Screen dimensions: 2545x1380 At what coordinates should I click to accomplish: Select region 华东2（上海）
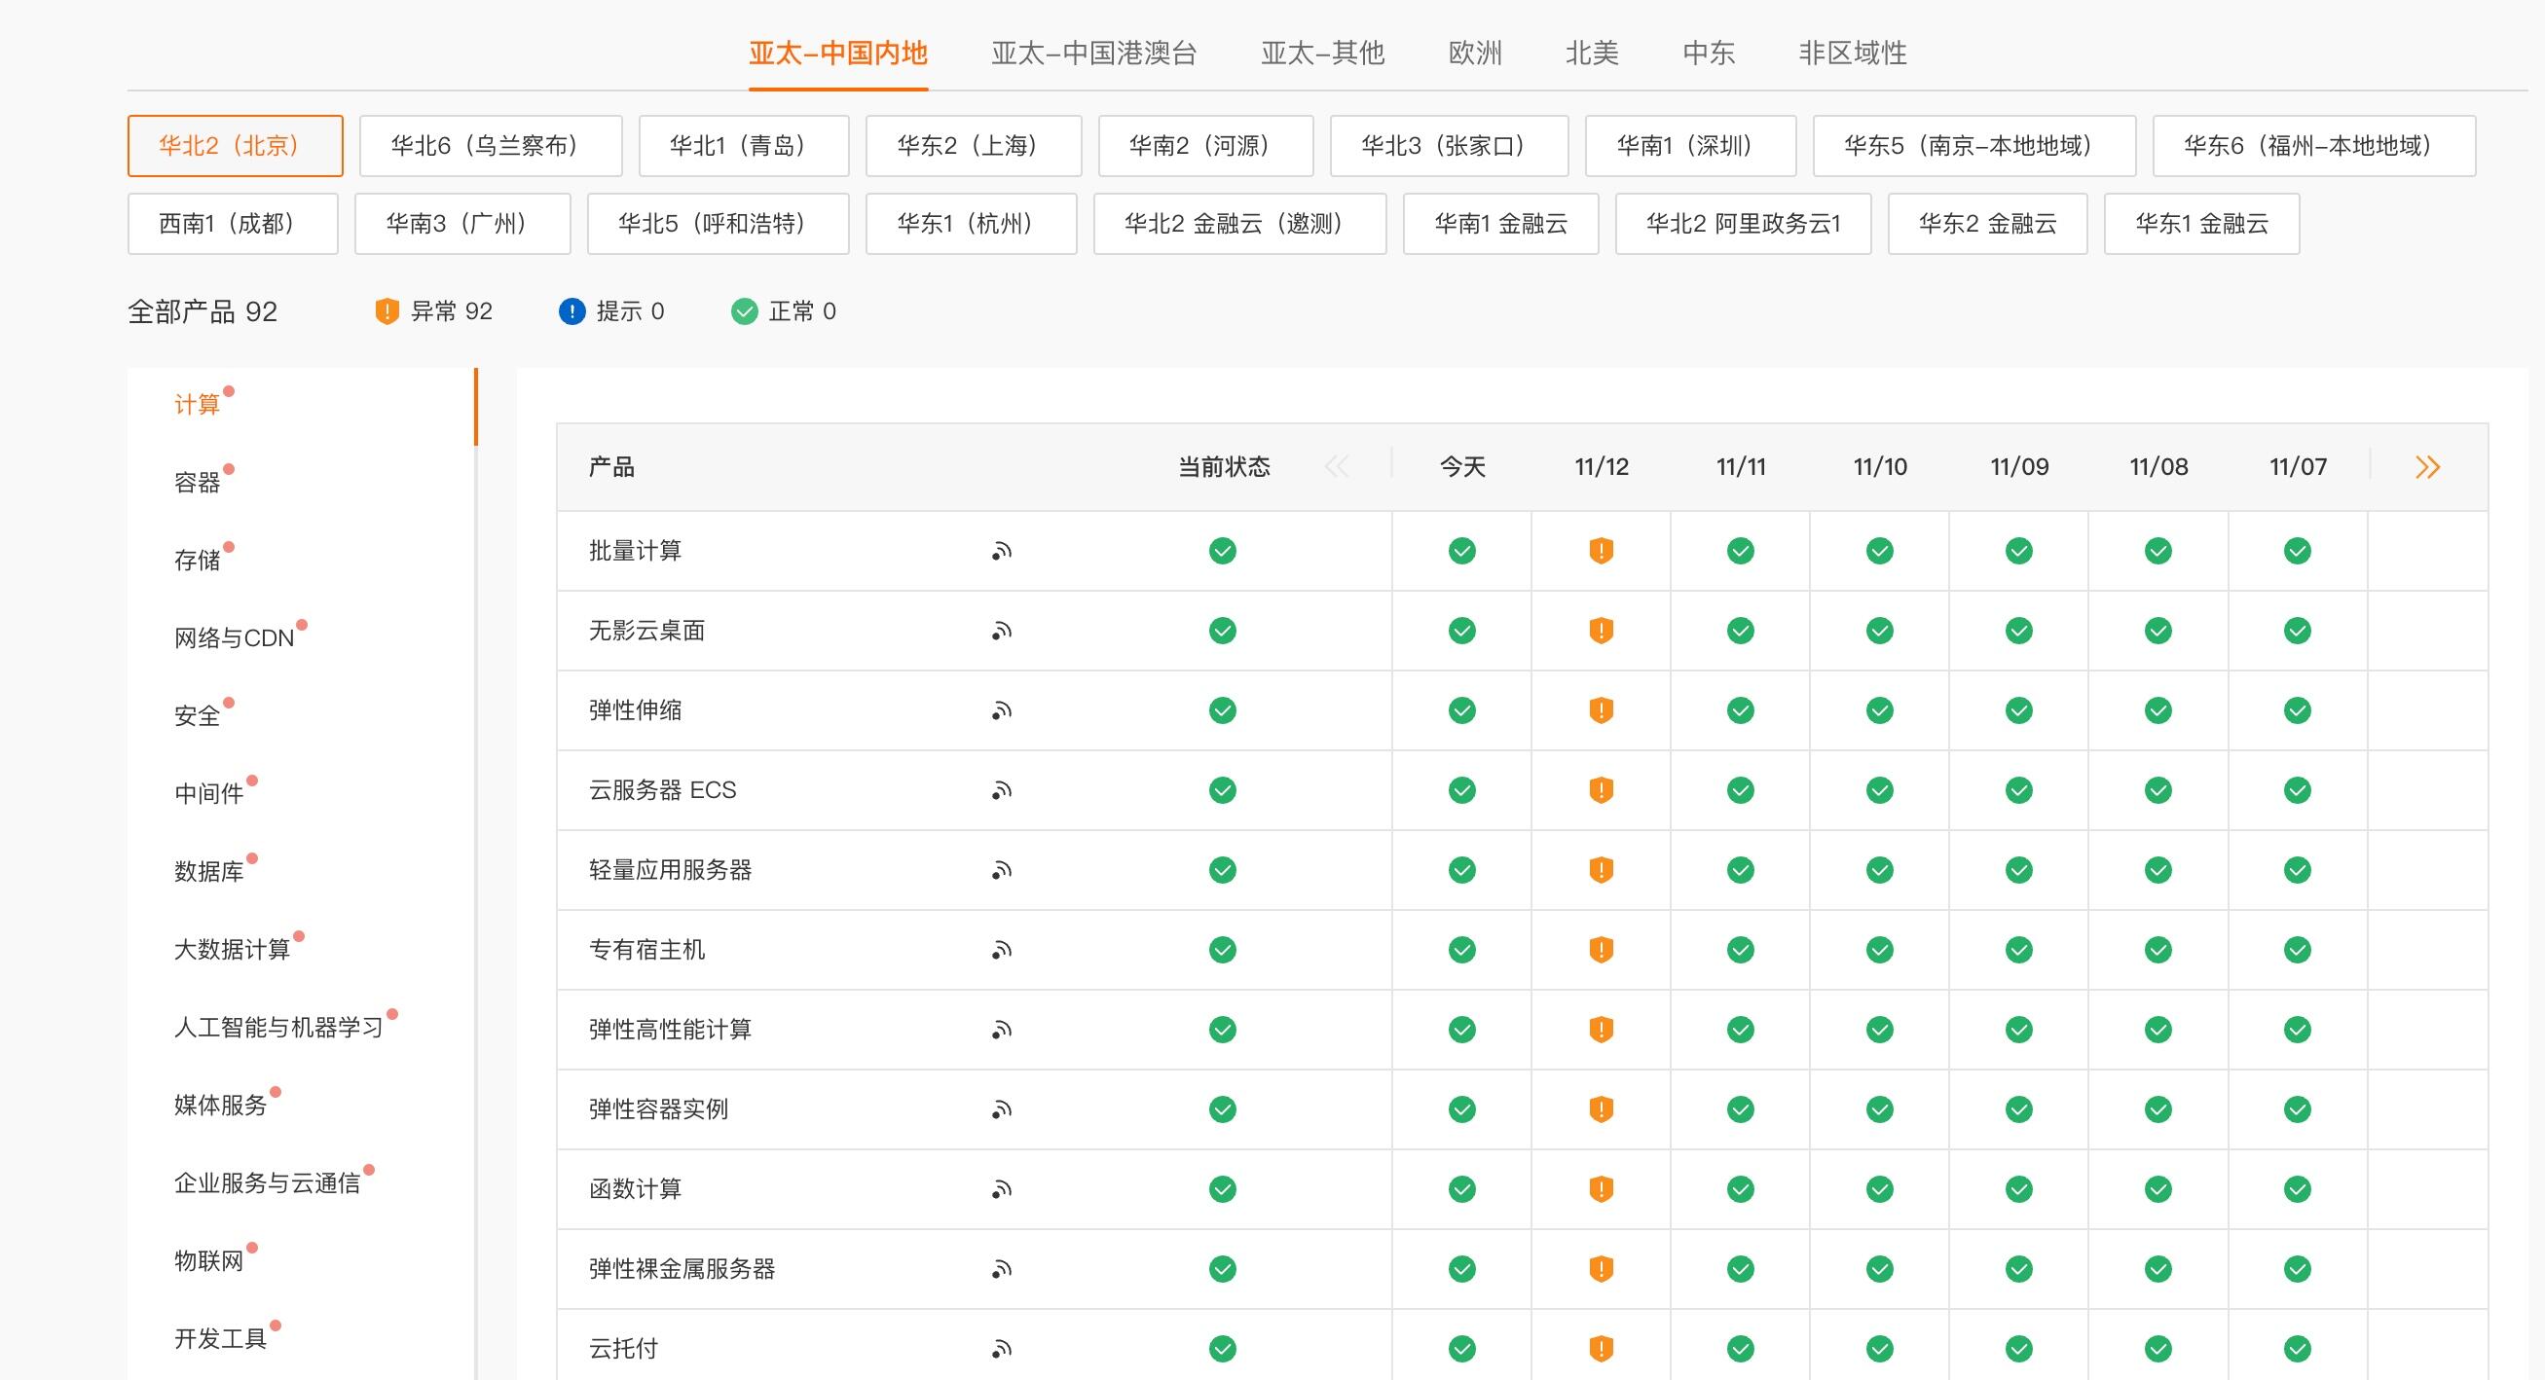point(975,146)
